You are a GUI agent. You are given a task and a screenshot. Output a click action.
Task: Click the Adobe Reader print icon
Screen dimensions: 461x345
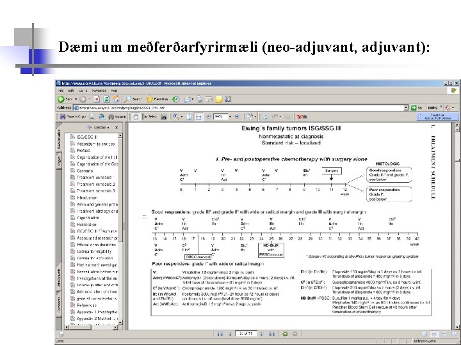pyautogui.click(x=92, y=117)
